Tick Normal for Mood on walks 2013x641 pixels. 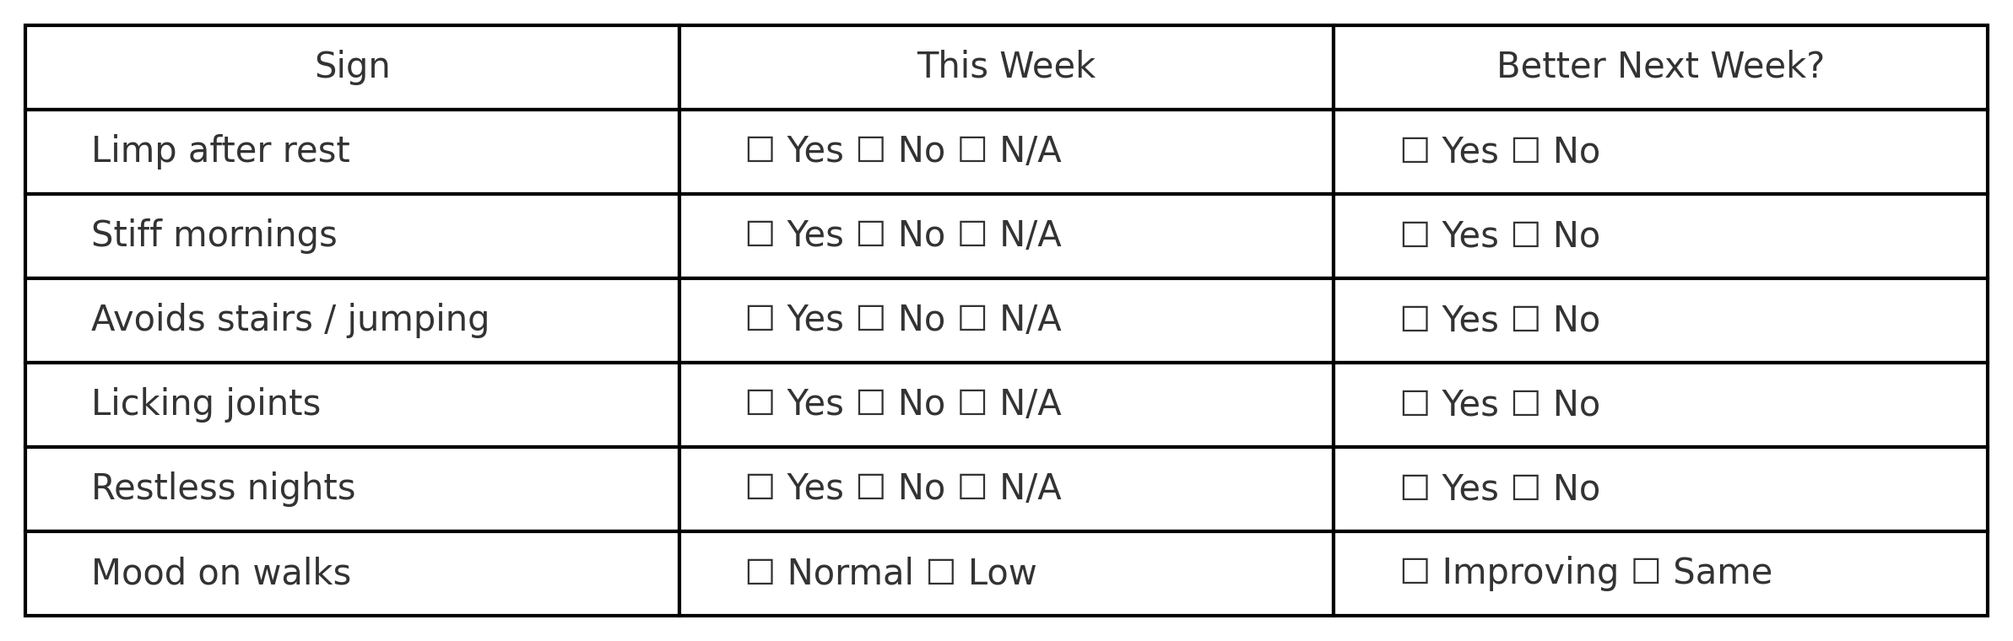(760, 573)
